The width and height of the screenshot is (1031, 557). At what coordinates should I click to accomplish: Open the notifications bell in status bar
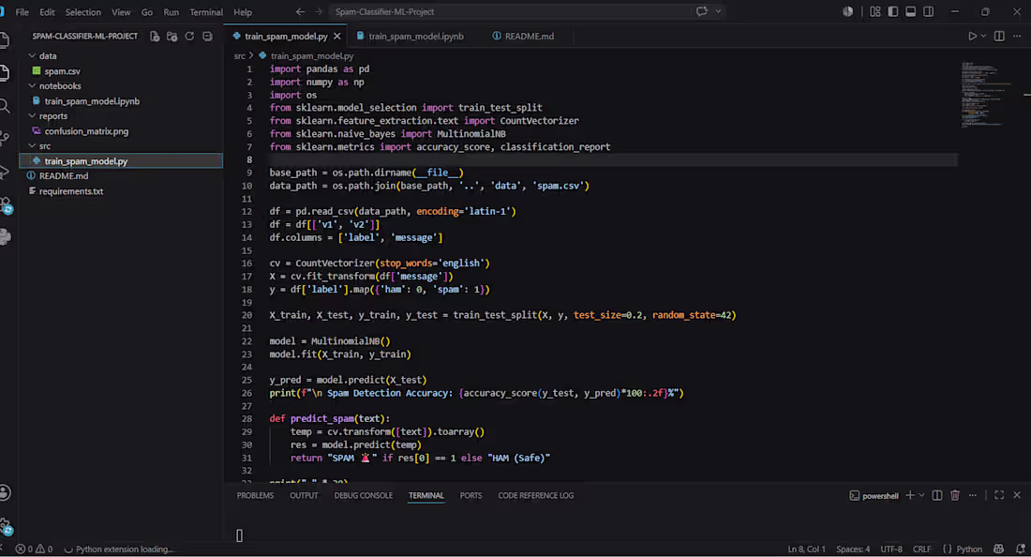click(1020, 549)
